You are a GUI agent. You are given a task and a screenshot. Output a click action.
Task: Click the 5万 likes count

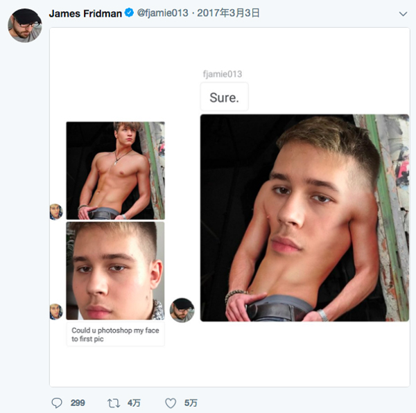[x=191, y=403]
